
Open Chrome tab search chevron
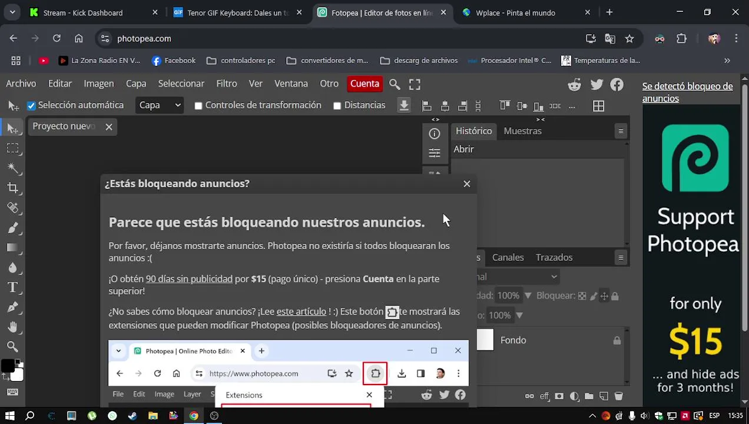pyautogui.click(x=12, y=12)
